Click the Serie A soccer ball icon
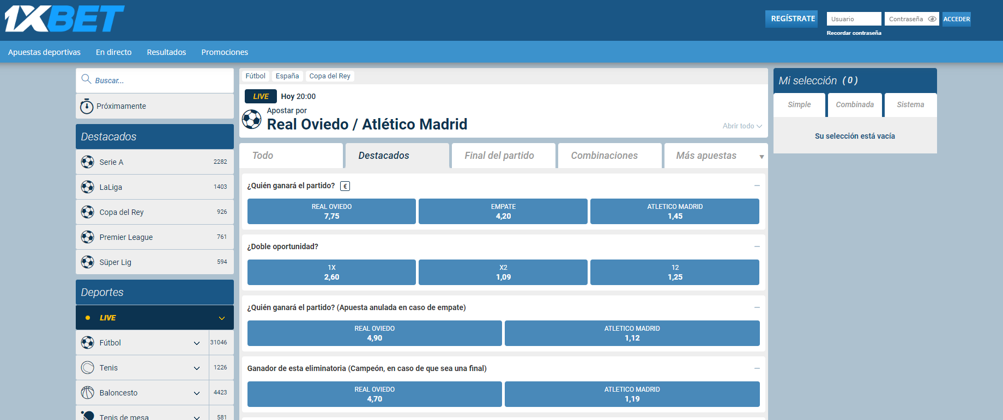 tap(88, 162)
